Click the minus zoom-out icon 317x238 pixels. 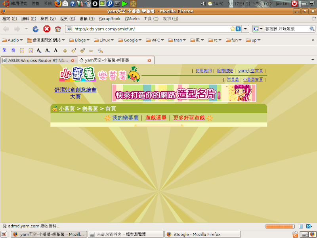pos(91,51)
